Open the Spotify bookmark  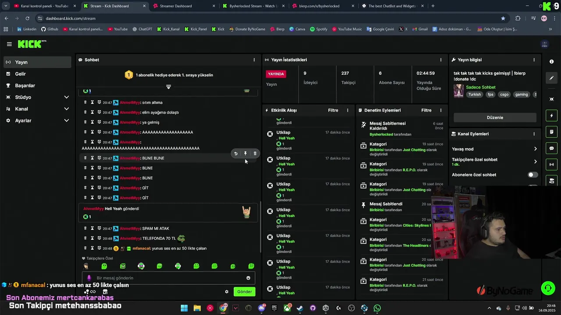click(x=319, y=29)
